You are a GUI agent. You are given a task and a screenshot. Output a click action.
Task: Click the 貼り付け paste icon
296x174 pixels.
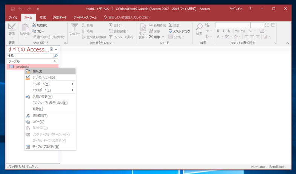(x=25, y=27)
